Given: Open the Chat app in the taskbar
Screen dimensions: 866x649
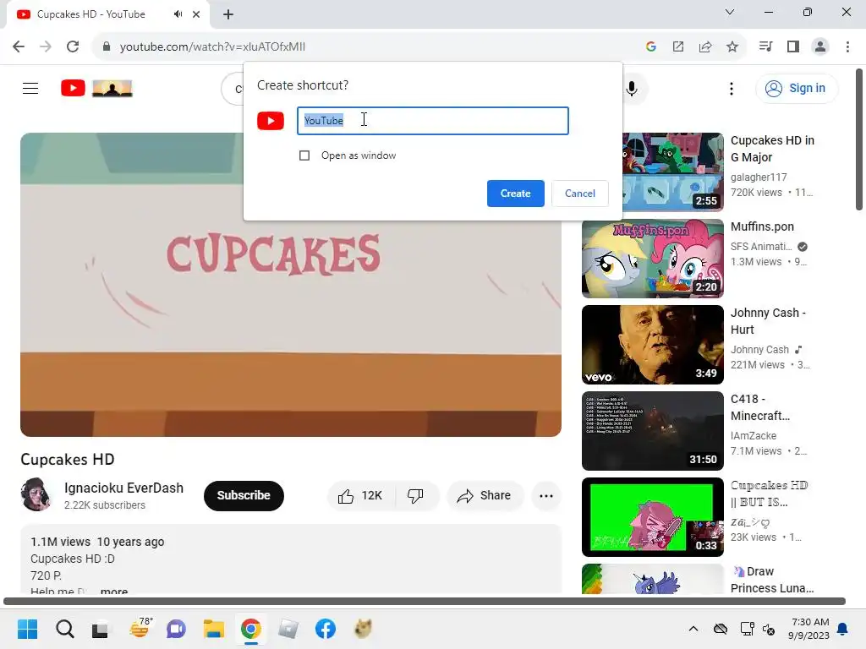Looking at the screenshot, I should coord(176,629).
